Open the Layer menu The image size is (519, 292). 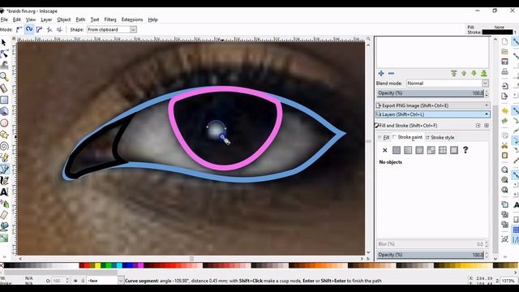pyautogui.click(x=46, y=19)
